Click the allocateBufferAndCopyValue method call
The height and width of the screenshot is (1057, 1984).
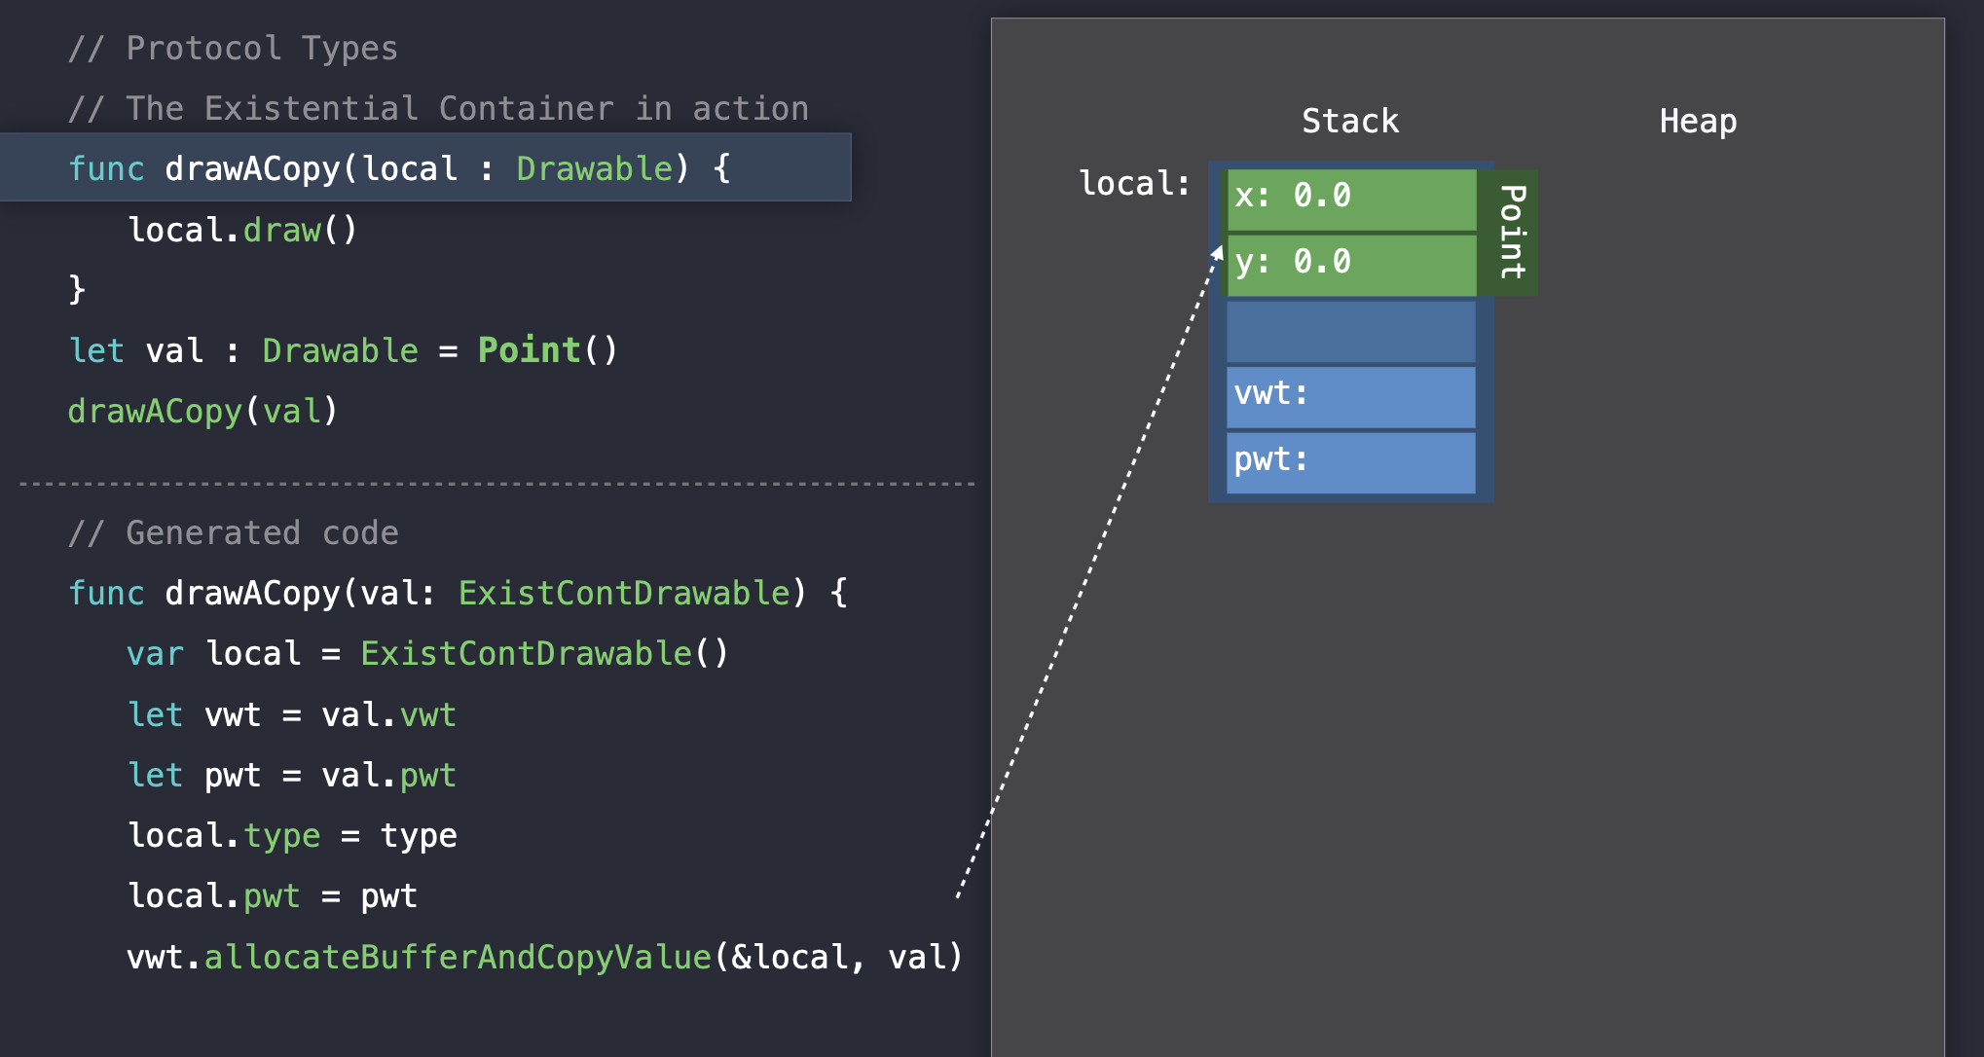458,957
